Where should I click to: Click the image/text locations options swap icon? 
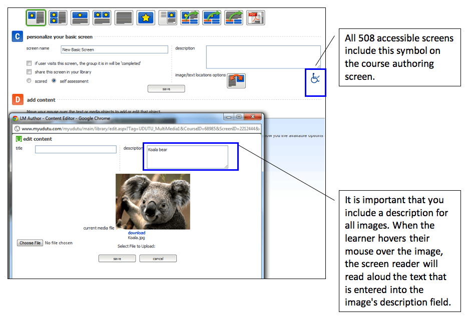(236, 80)
